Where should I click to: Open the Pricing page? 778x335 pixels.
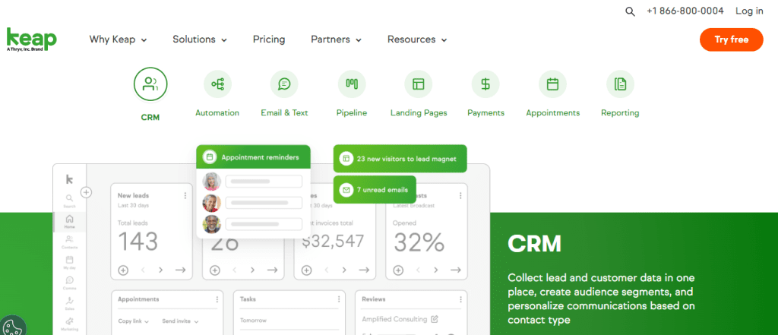click(x=269, y=40)
